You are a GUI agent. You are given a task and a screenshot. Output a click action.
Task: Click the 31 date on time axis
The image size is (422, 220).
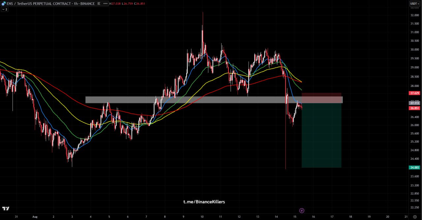[16, 217]
